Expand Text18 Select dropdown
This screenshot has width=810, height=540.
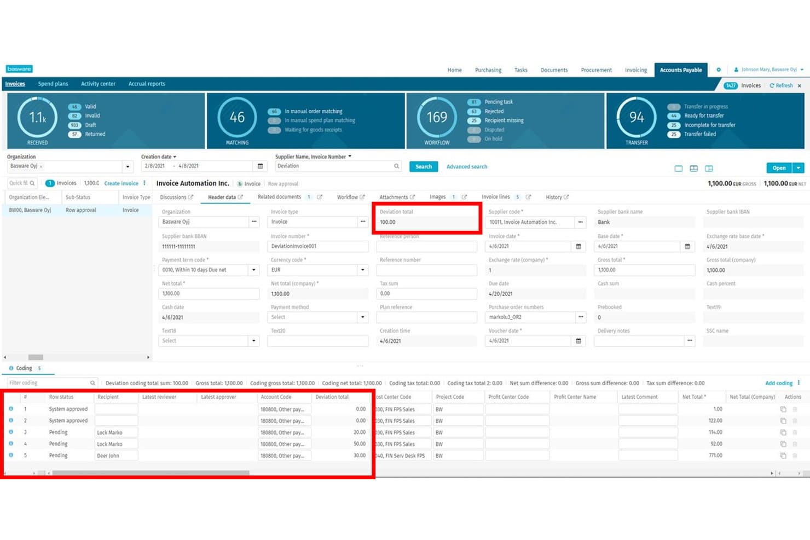coord(254,341)
